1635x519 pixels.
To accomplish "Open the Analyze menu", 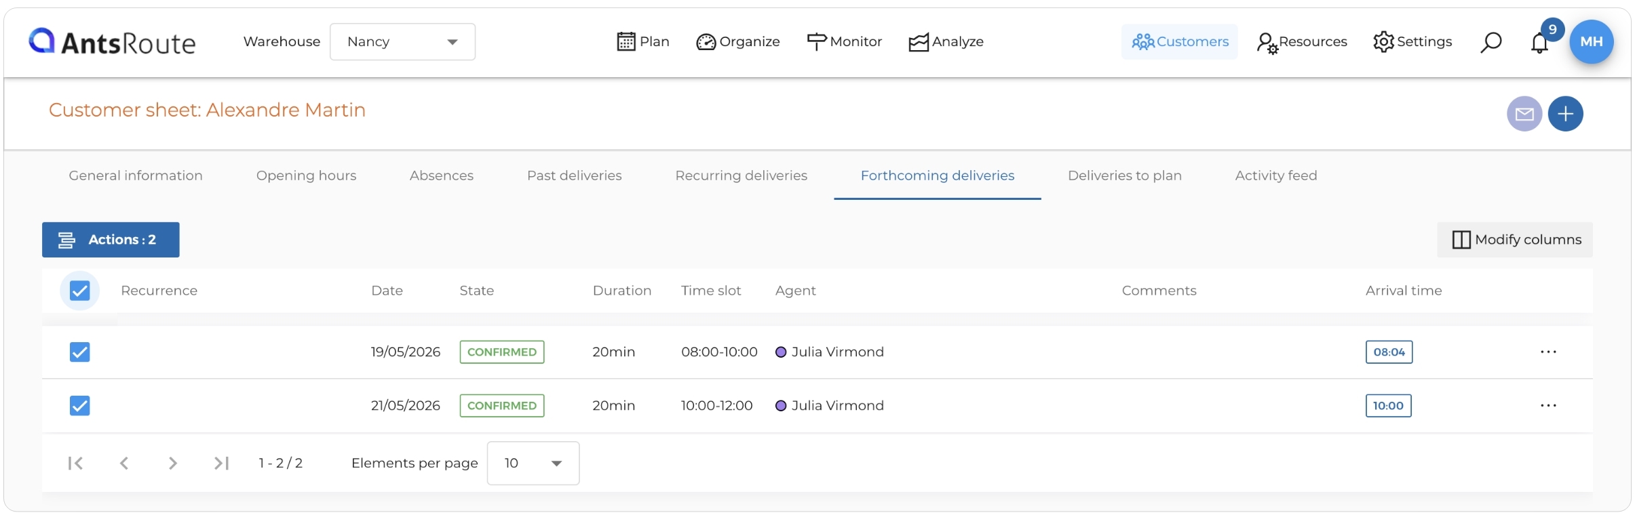I will pyautogui.click(x=946, y=41).
